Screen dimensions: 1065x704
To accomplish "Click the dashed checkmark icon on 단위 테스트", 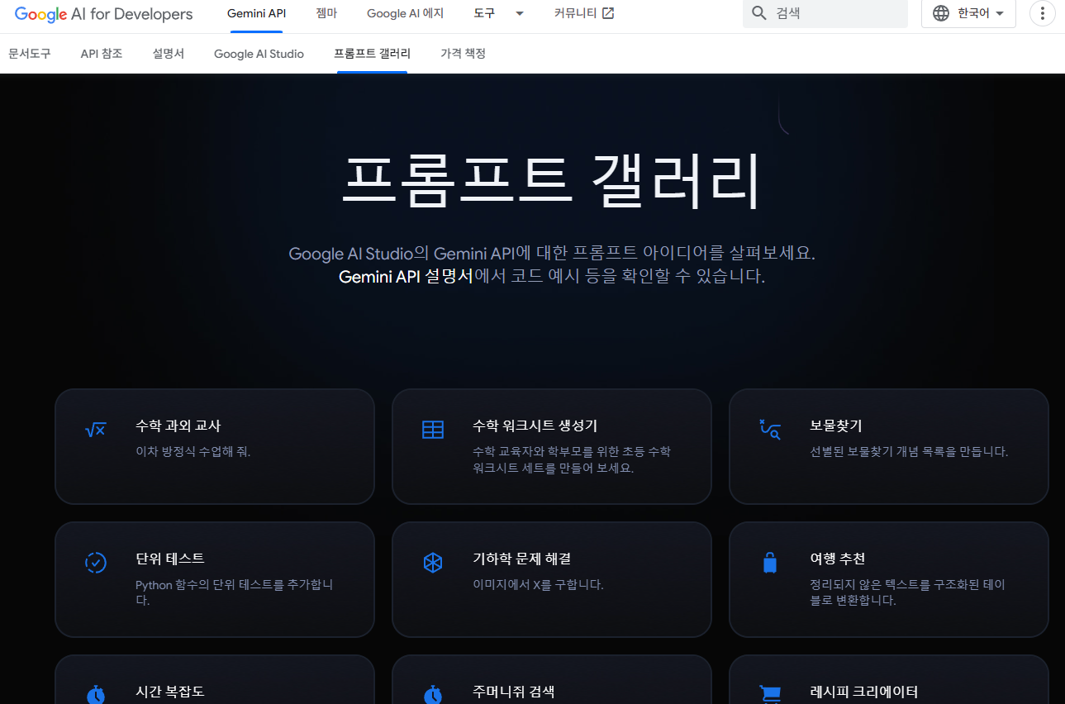I will [96, 563].
